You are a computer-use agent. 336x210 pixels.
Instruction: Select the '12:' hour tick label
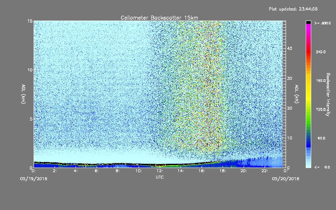click(160, 171)
